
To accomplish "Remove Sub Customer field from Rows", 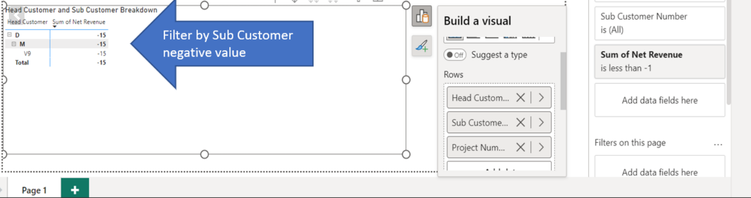I will (520, 123).
